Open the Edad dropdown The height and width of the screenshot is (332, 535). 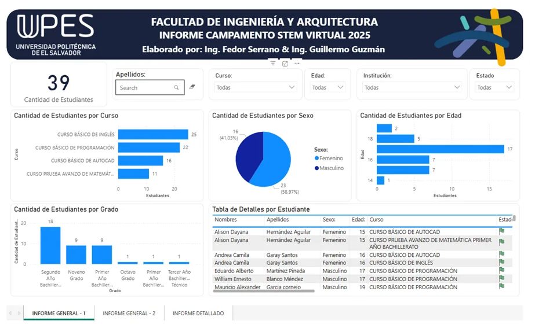coord(327,87)
